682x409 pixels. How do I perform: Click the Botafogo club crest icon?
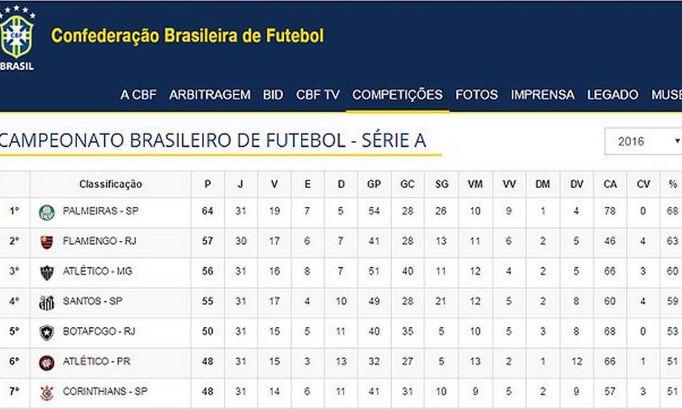[46, 332]
